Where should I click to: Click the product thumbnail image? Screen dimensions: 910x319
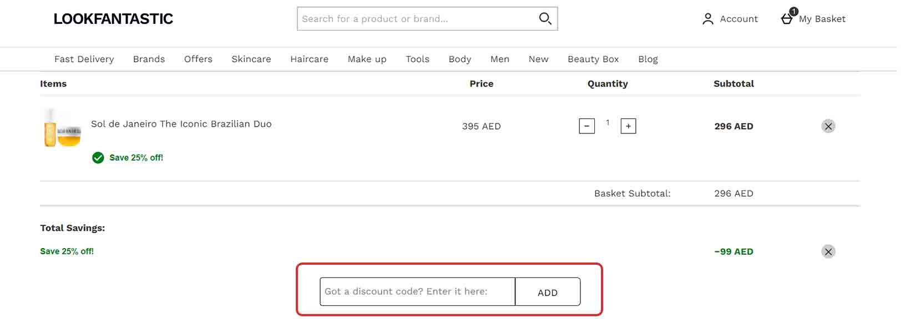tap(61, 128)
